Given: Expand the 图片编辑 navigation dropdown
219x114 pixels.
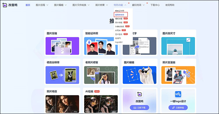Looking at the screenshot, I should [60, 5].
